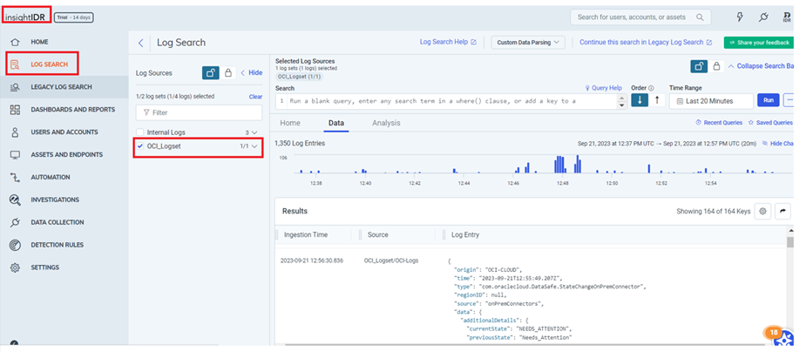This screenshot has height=352, width=806.
Task: Open Recent Queries
Action: [719, 123]
